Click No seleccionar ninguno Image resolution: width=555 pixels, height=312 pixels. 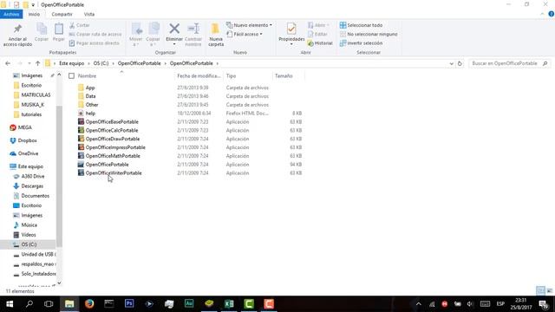coord(369,35)
